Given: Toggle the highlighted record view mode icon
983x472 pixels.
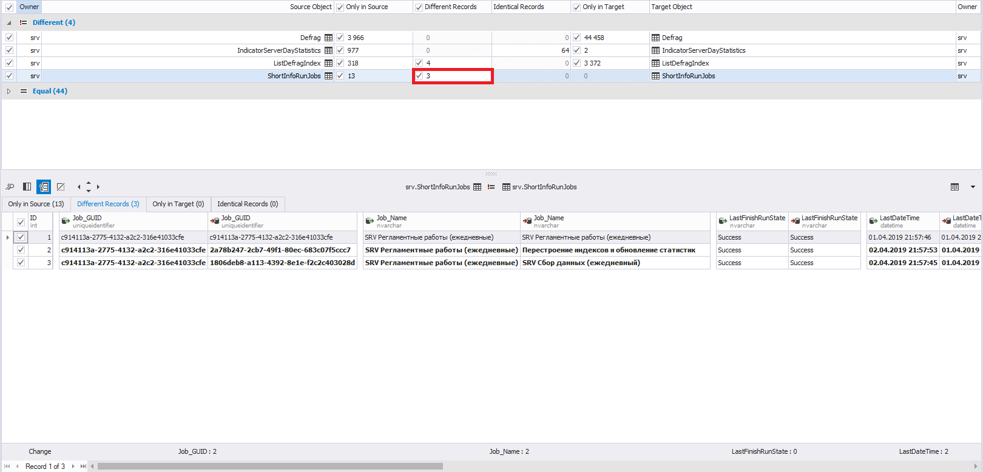Looking at the screenshot, I should [x=44, y=187].
